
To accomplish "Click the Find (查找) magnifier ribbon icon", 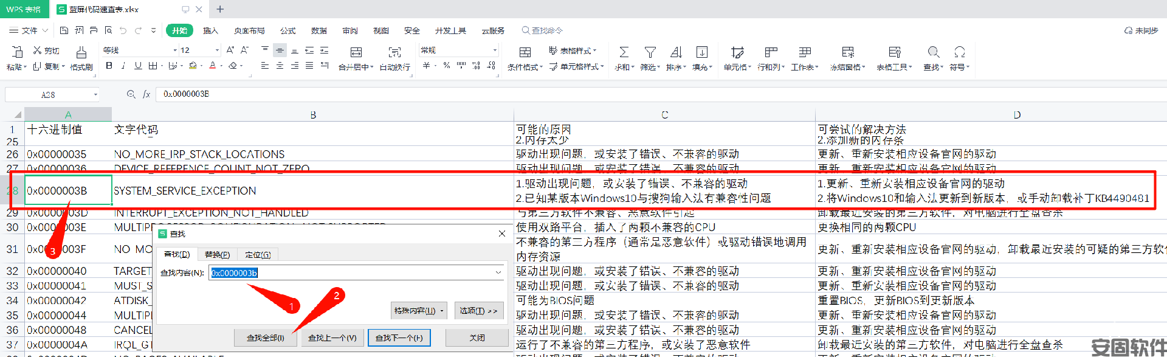I will 934,52.
